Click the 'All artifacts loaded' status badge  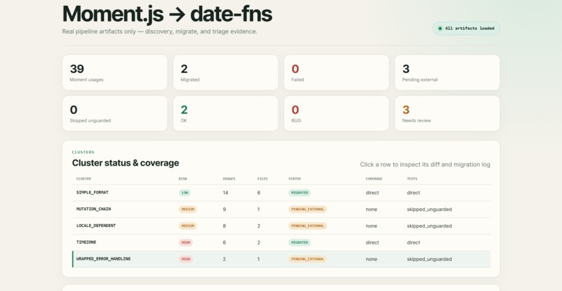point(466,29)
